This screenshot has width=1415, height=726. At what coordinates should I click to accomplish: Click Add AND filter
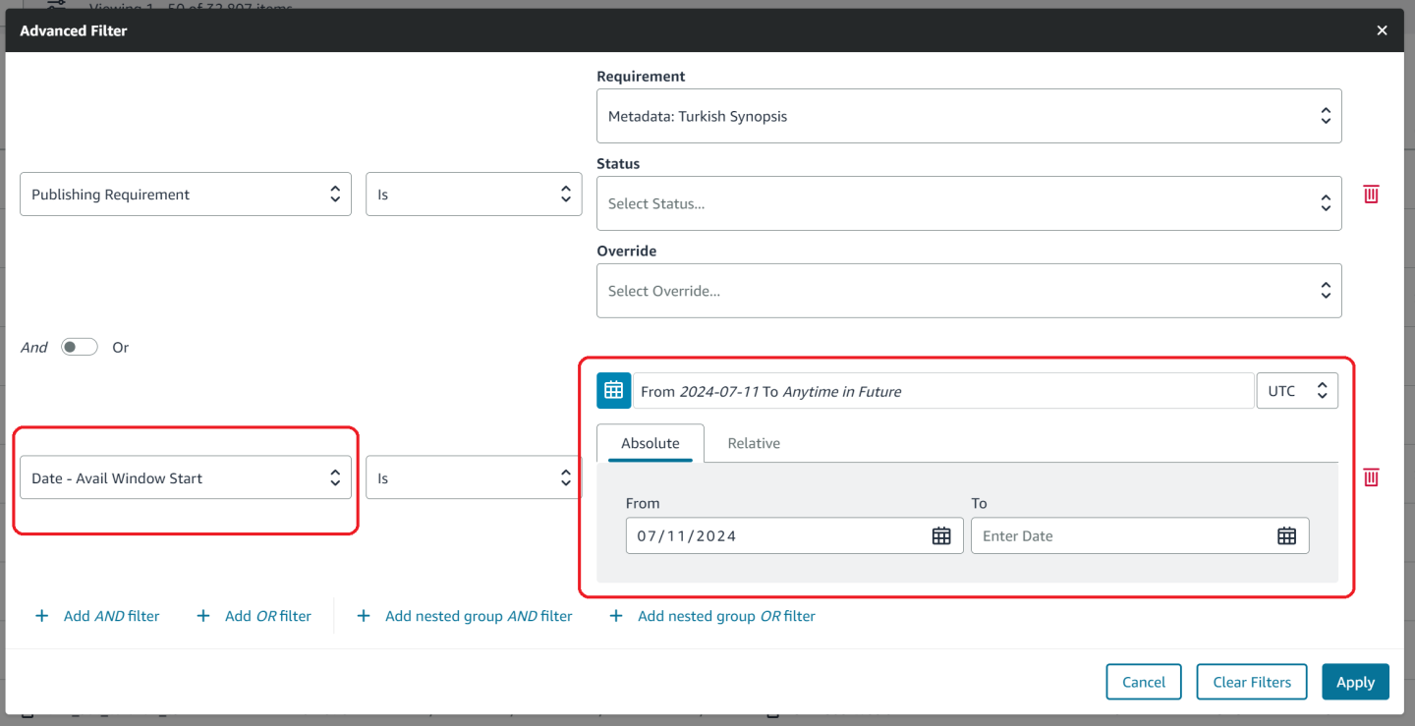97,616
